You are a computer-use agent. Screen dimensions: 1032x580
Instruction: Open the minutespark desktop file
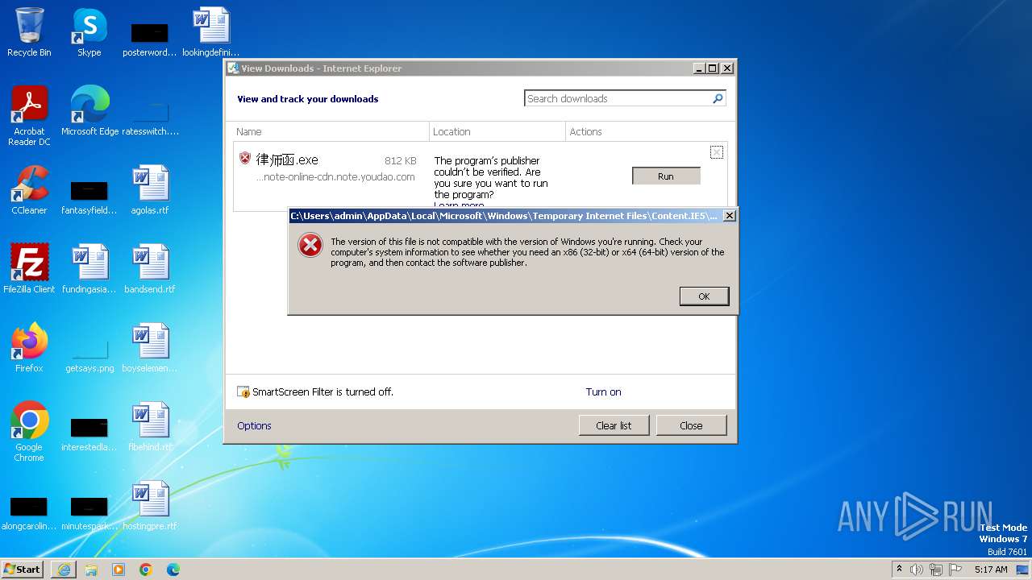89,512
